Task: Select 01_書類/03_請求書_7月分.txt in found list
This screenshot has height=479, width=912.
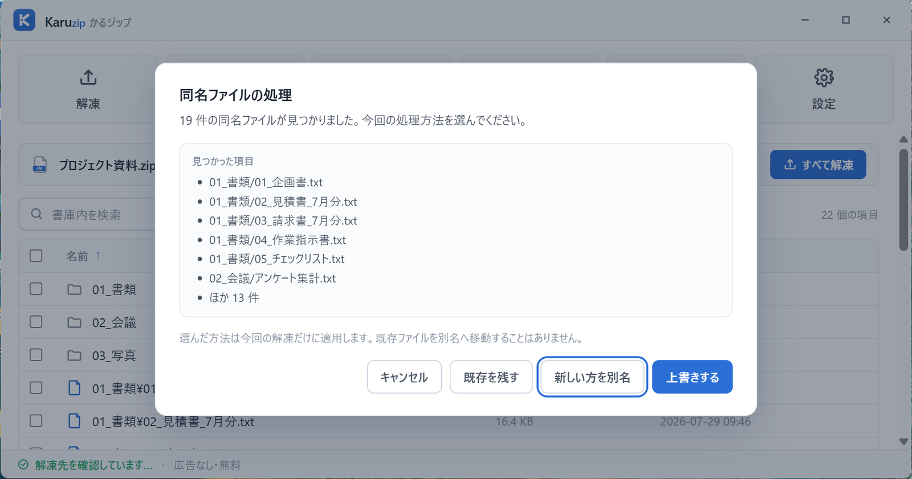Action: tap(283, 220)
